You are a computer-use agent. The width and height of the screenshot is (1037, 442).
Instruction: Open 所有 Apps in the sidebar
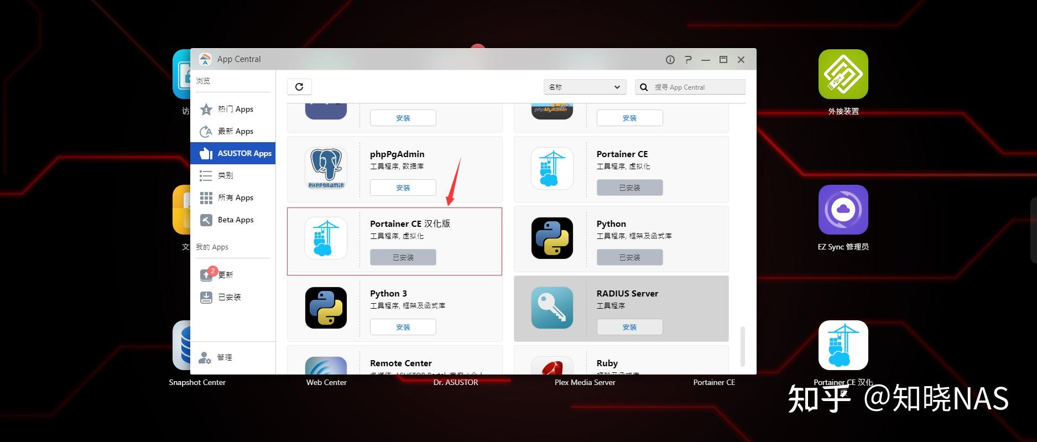click(233, 197)
